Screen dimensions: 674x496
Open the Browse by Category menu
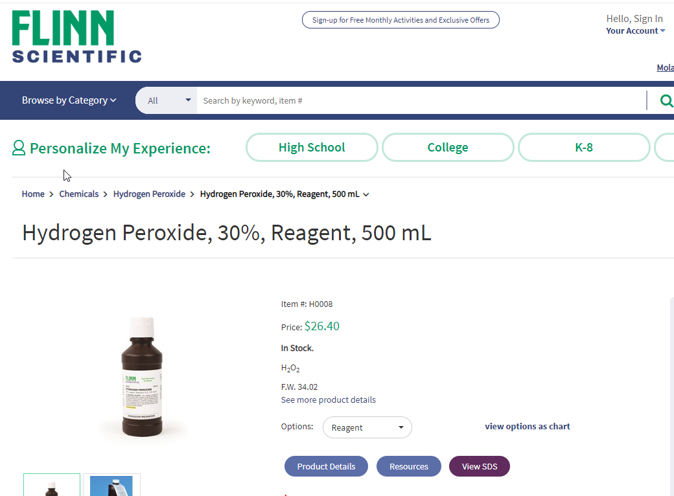(69, 100)
